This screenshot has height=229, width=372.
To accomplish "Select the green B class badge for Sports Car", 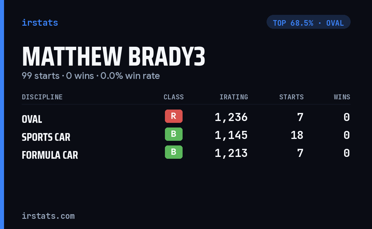I will coord(174,134).
